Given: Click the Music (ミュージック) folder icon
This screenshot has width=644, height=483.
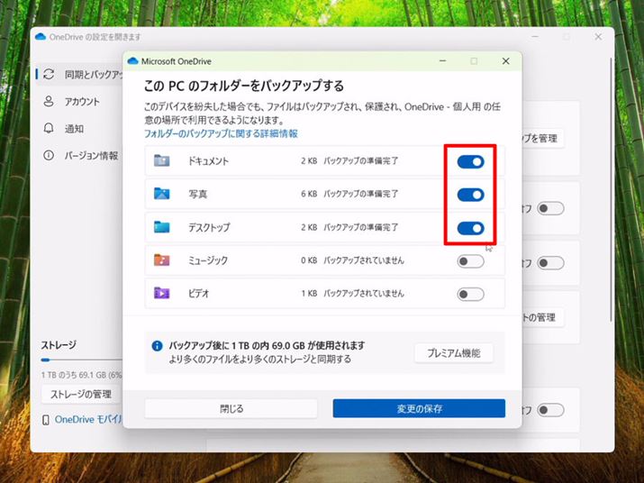Looking at the screenshot, I should [162, 260].
